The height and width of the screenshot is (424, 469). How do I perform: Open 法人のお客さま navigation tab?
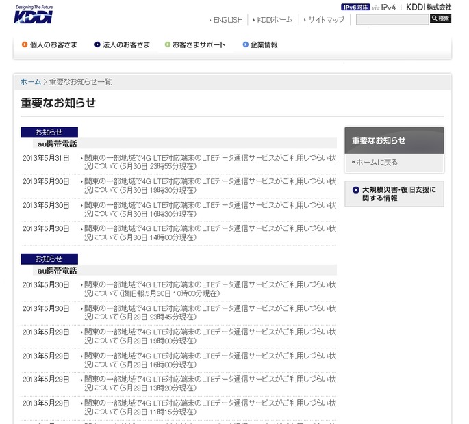(x=126, y=45)
